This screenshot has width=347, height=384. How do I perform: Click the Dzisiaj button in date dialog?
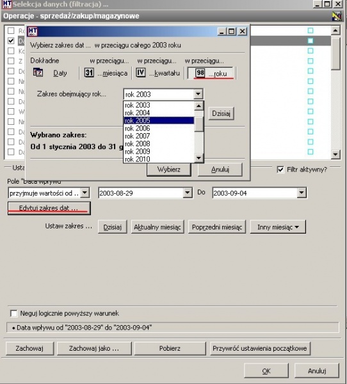(x=222, y=113)
